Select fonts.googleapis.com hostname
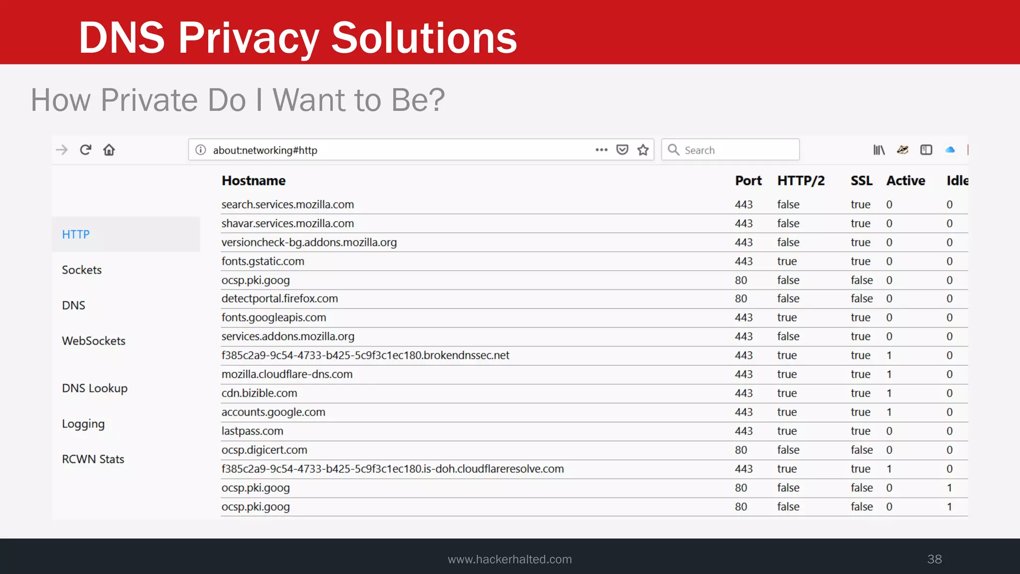 tap(274, 317)
